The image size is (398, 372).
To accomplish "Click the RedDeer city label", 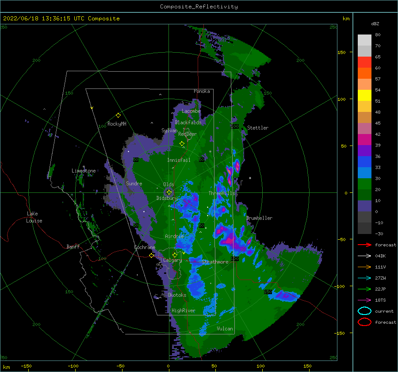I will [188, 134].
